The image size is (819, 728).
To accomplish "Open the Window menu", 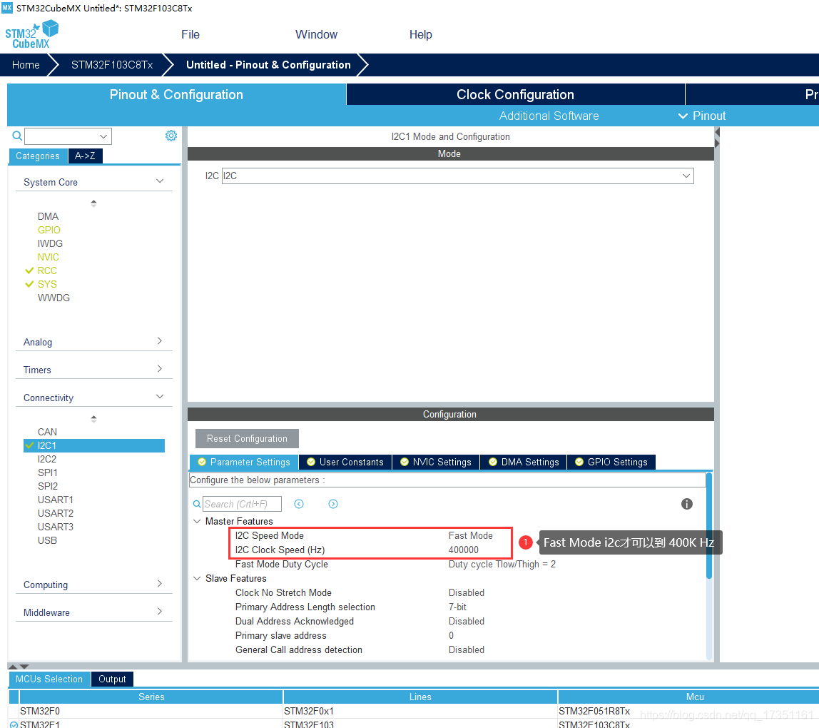I will point(316,34).
